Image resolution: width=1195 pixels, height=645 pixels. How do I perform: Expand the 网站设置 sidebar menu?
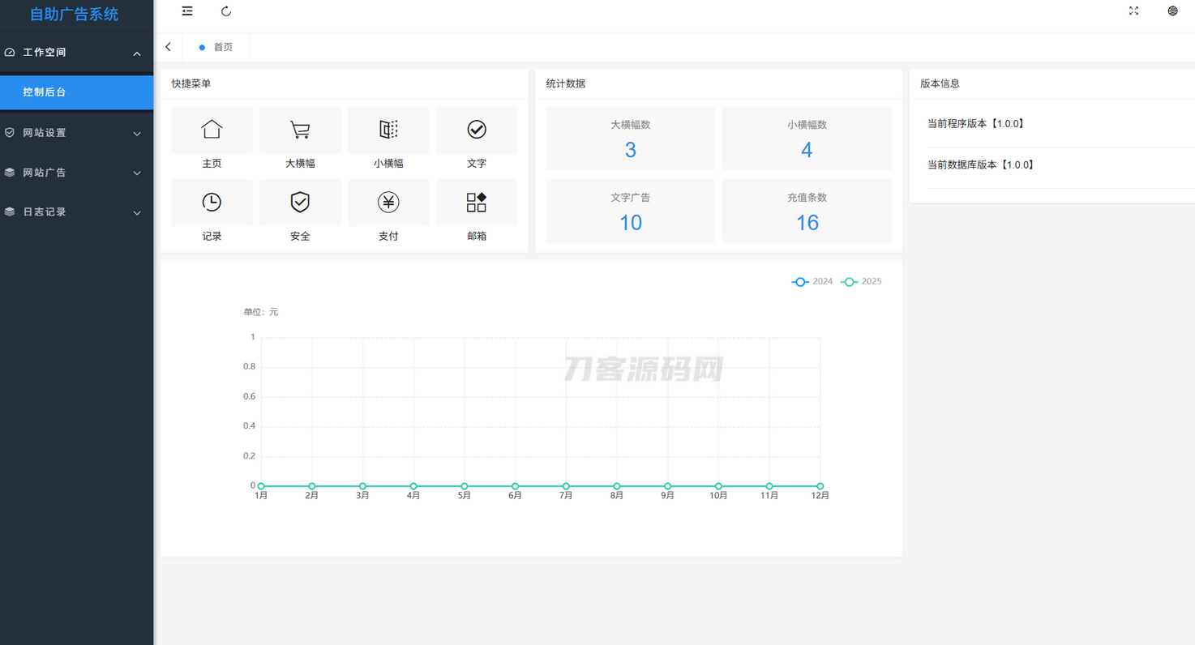[x=76, y=133]
